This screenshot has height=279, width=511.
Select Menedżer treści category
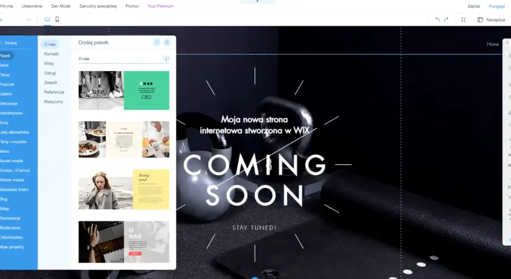click(x=15, y=189)
